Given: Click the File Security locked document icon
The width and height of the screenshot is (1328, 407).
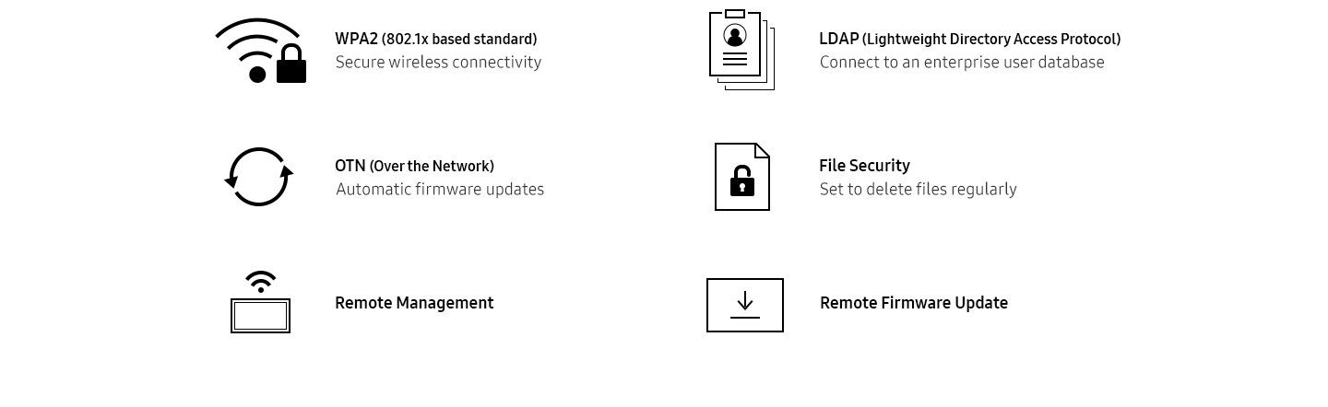Looking at the screenshot, I should click(x=742, y=177).
